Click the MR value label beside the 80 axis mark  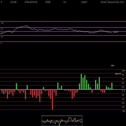click(x=118, y=74)
